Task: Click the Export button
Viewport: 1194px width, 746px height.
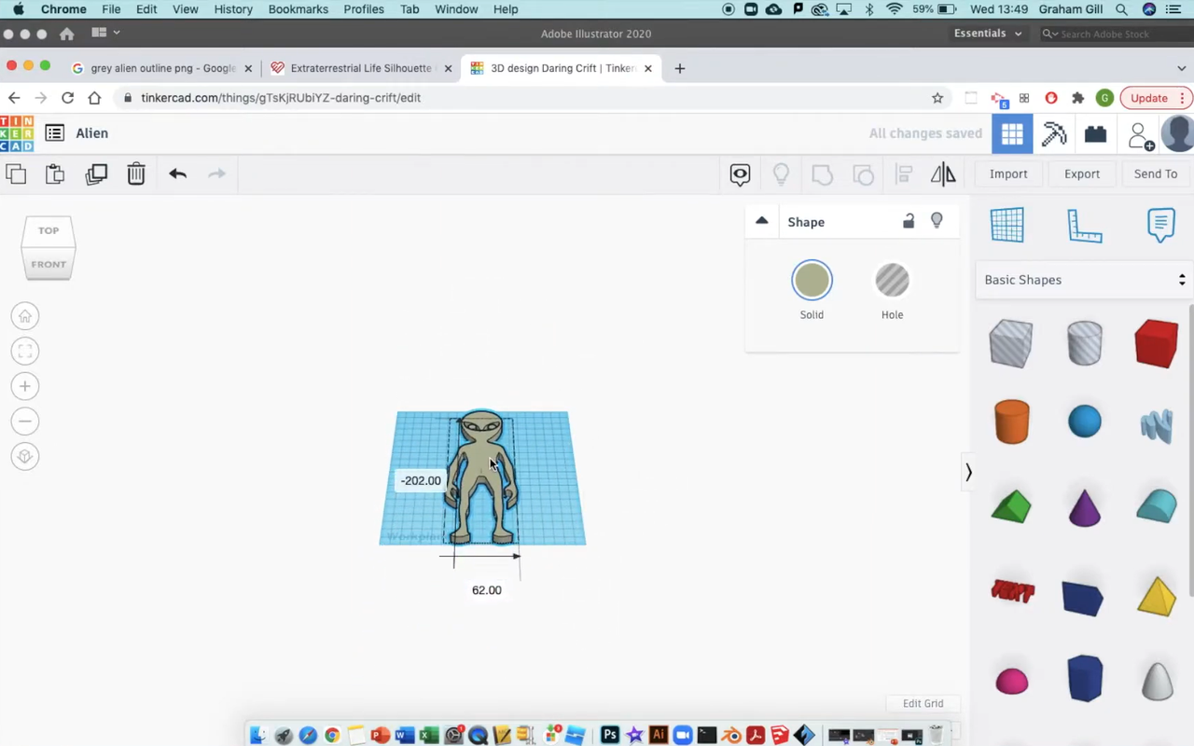Action: click(x=1081, y=173)
